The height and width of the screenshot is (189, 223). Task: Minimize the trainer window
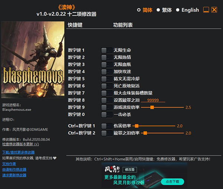[x=206, y=10]
